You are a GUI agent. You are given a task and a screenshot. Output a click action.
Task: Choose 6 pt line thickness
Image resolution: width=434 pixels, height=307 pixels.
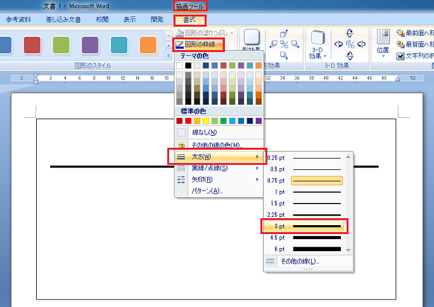305,249
